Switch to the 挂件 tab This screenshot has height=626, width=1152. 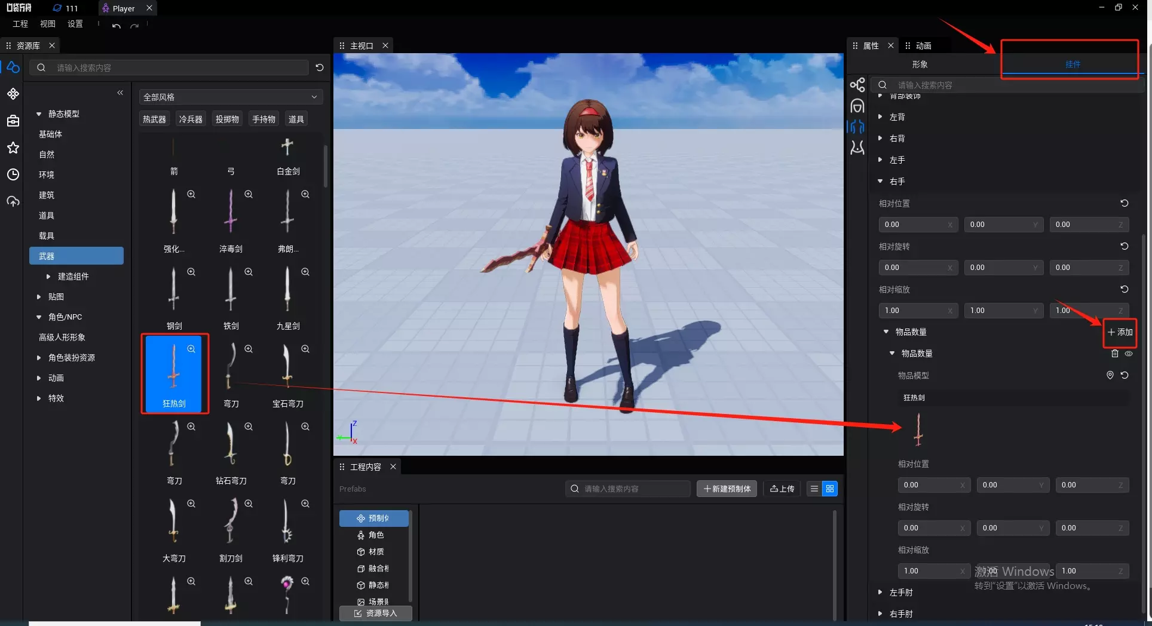(x=1073, y=64)
